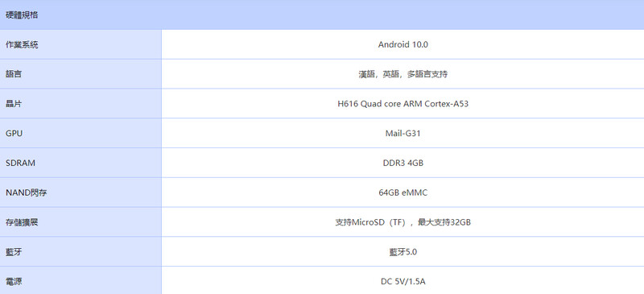Click the 硬體規格 table header
The height and width of the screenshot is (294, 644).
pyautogui.click(x=322, y=14)
